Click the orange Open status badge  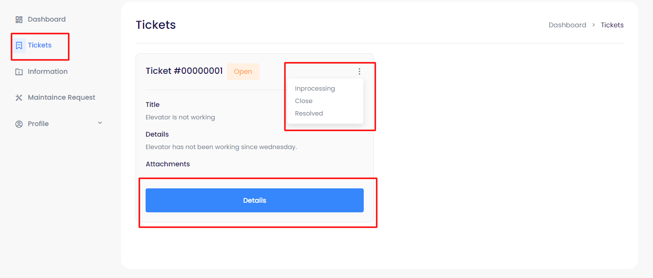(243, 72)
